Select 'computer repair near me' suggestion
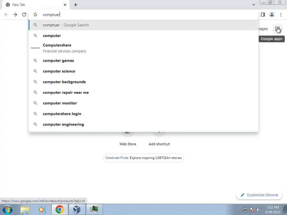Image resolution: width=287 pixels, height=215 pixels. point(143,92)
